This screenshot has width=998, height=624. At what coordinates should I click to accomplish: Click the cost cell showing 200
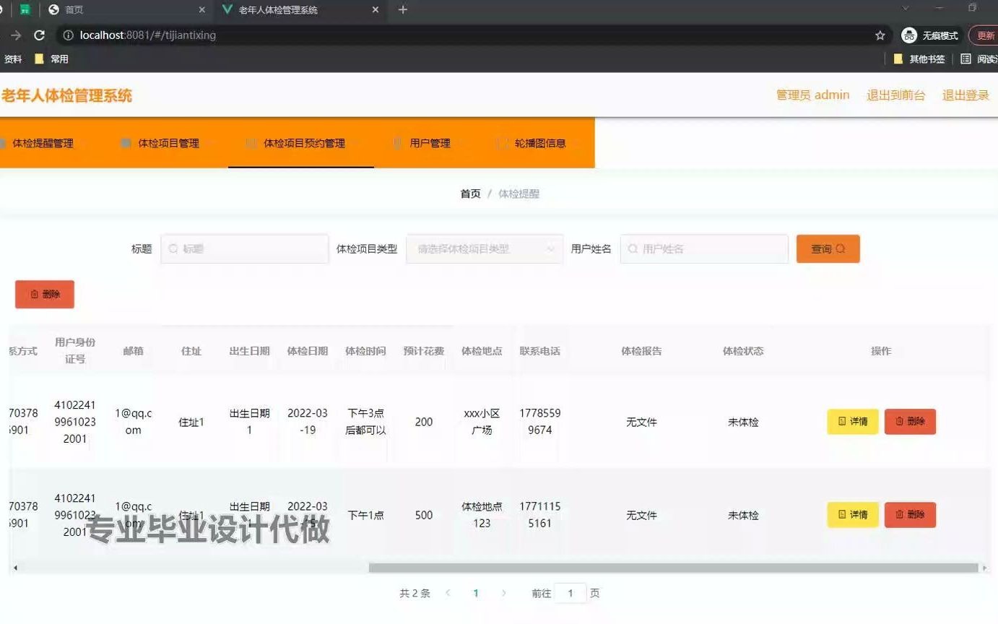coord(424,422)
